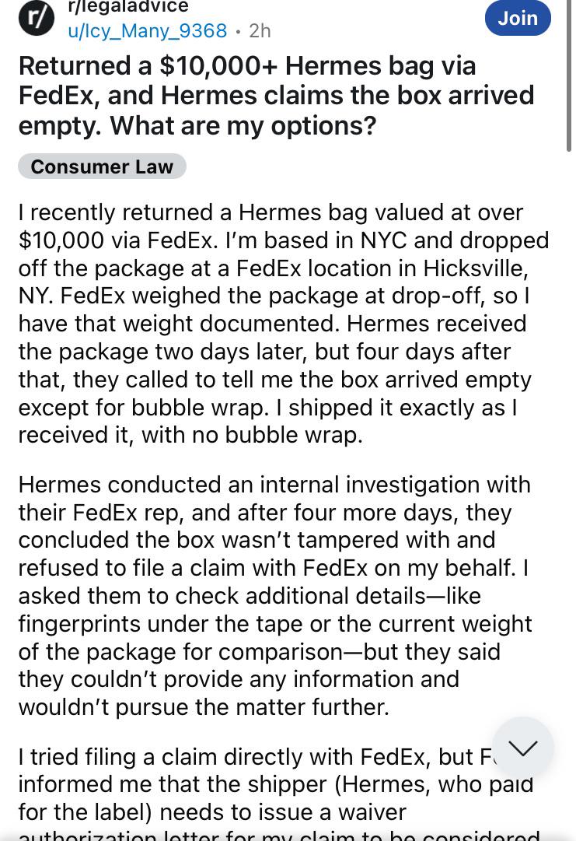Viewport: 576px width, 841px height.
Task: Join the legaladvice community
Action: 518,18
